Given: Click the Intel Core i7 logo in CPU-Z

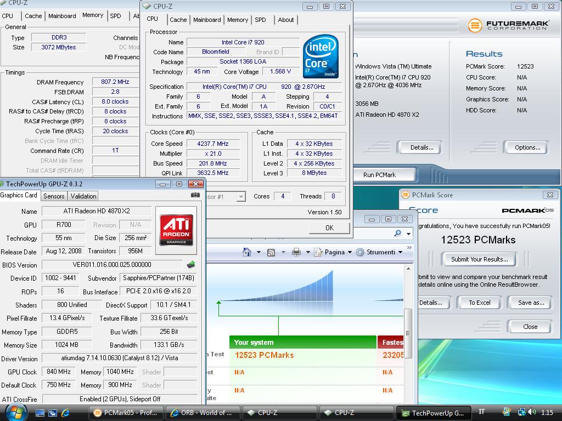Looking at the screenshot, I should tap(321, 56).
